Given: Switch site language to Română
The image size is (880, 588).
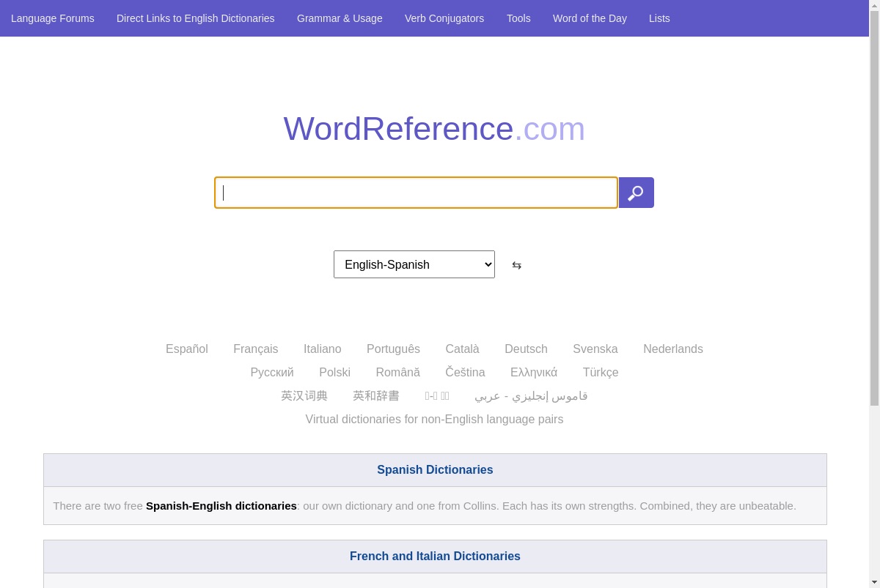Looking at the screenshot, I should [x=397, y=373].
